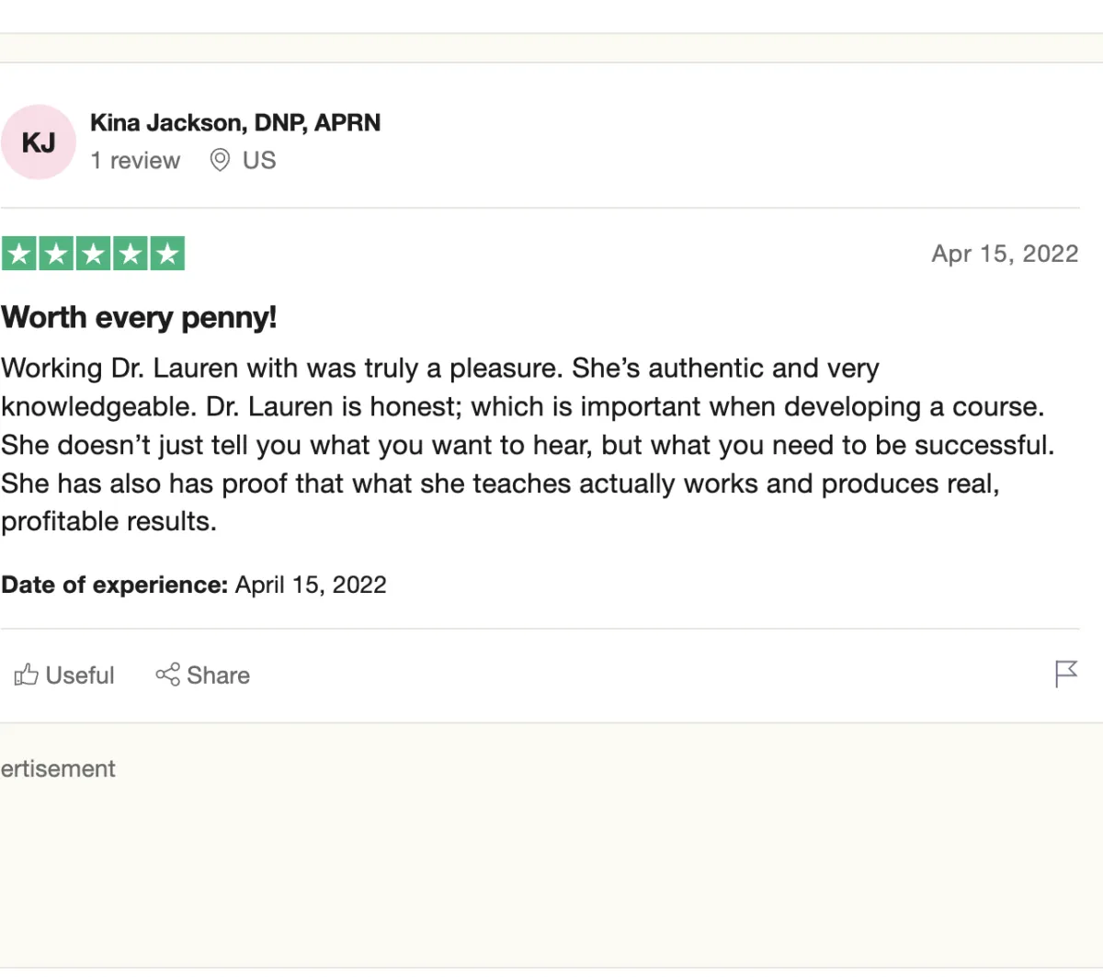Viewport: 1103px width, 977px height.
Task: Click the advertisement area below the review
Action: click(551, 845)
